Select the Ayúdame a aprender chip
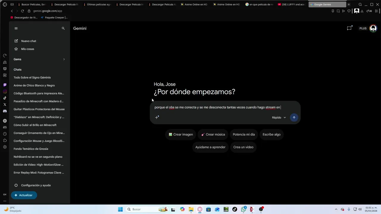381x214 pixels. (x=210, y=147)
